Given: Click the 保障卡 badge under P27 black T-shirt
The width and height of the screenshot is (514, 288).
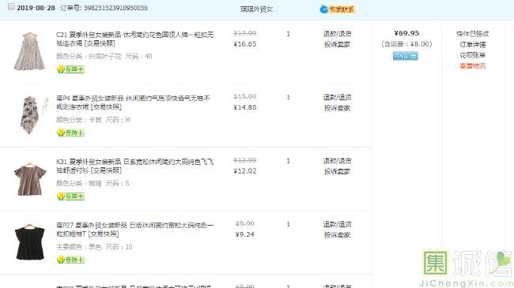Looking at the screenshot, I should point(71,260).
